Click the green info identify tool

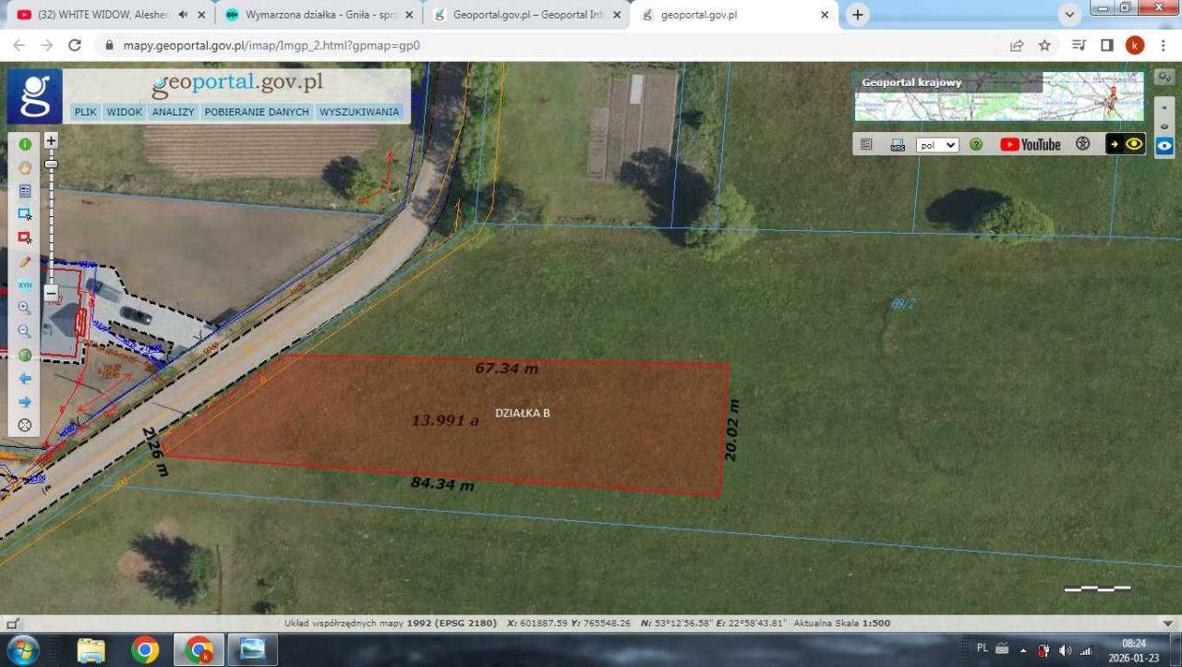[25, 144]
